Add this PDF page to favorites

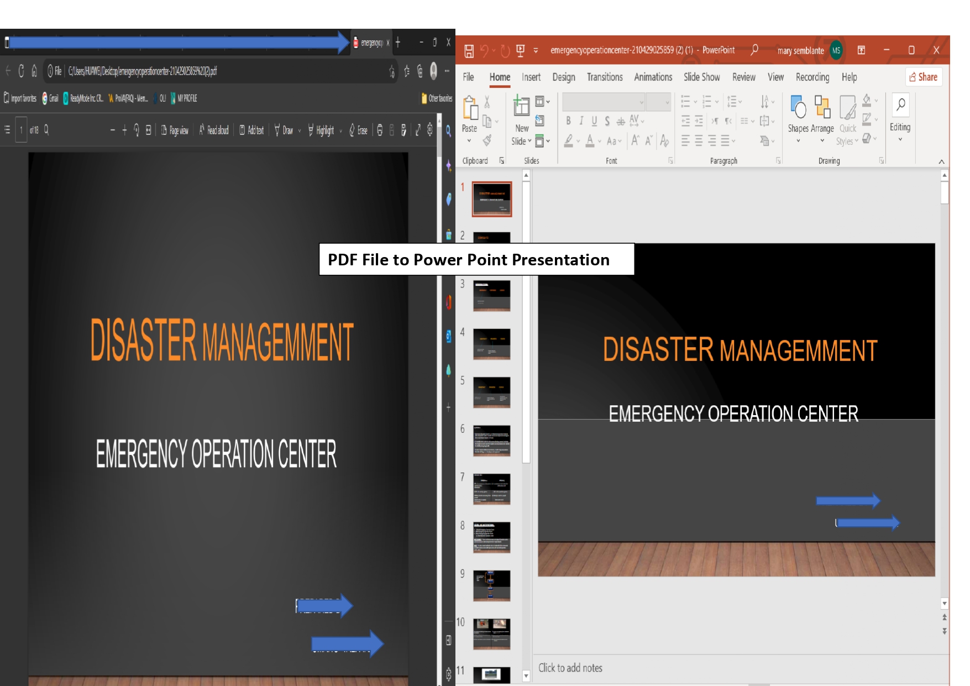point(392,71)
